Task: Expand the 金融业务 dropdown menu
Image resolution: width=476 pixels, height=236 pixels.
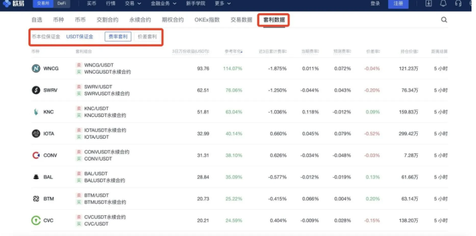Action: click(x=164, y=4)
